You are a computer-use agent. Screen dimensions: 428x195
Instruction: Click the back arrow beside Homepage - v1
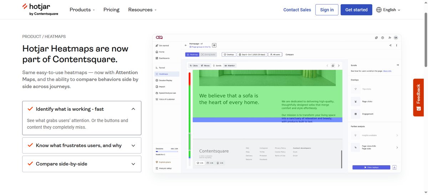[186, 45]
